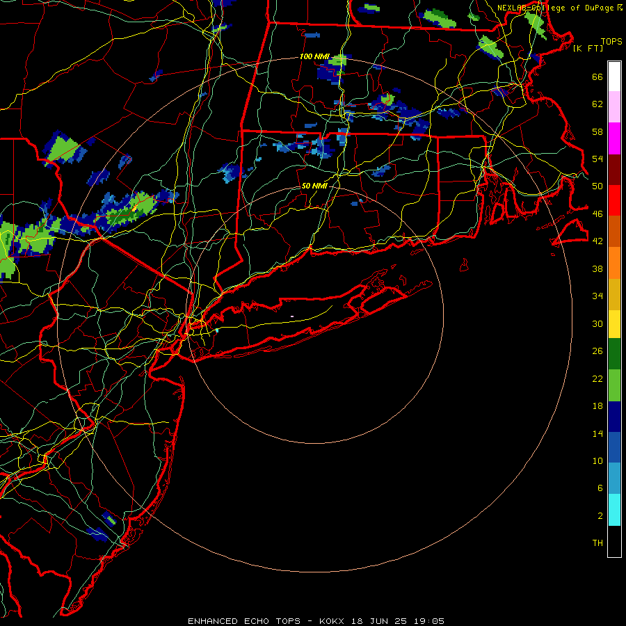The height and width of the screenshot is (626, 626).
Task: Select the light green 26 kft swatch
Action: 614,385
